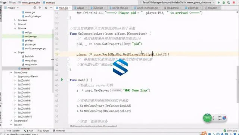This screenshot has height=135, width=239.
Task: Open Project panel settings gear
Action: coord(46,7)
